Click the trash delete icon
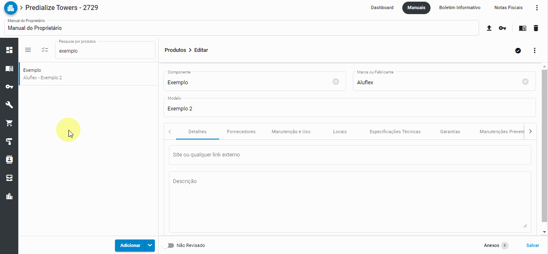Image resolution: width=548 pixels, height=254 pixels. (x=536, y=28)
